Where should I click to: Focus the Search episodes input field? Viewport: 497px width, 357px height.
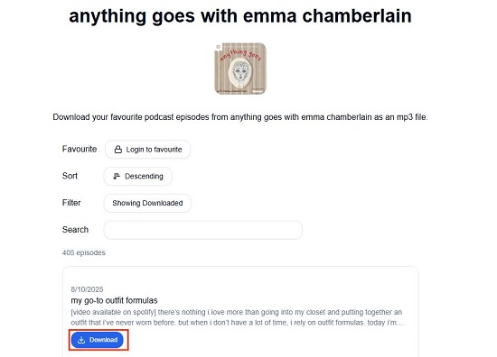tap(202, 230)
